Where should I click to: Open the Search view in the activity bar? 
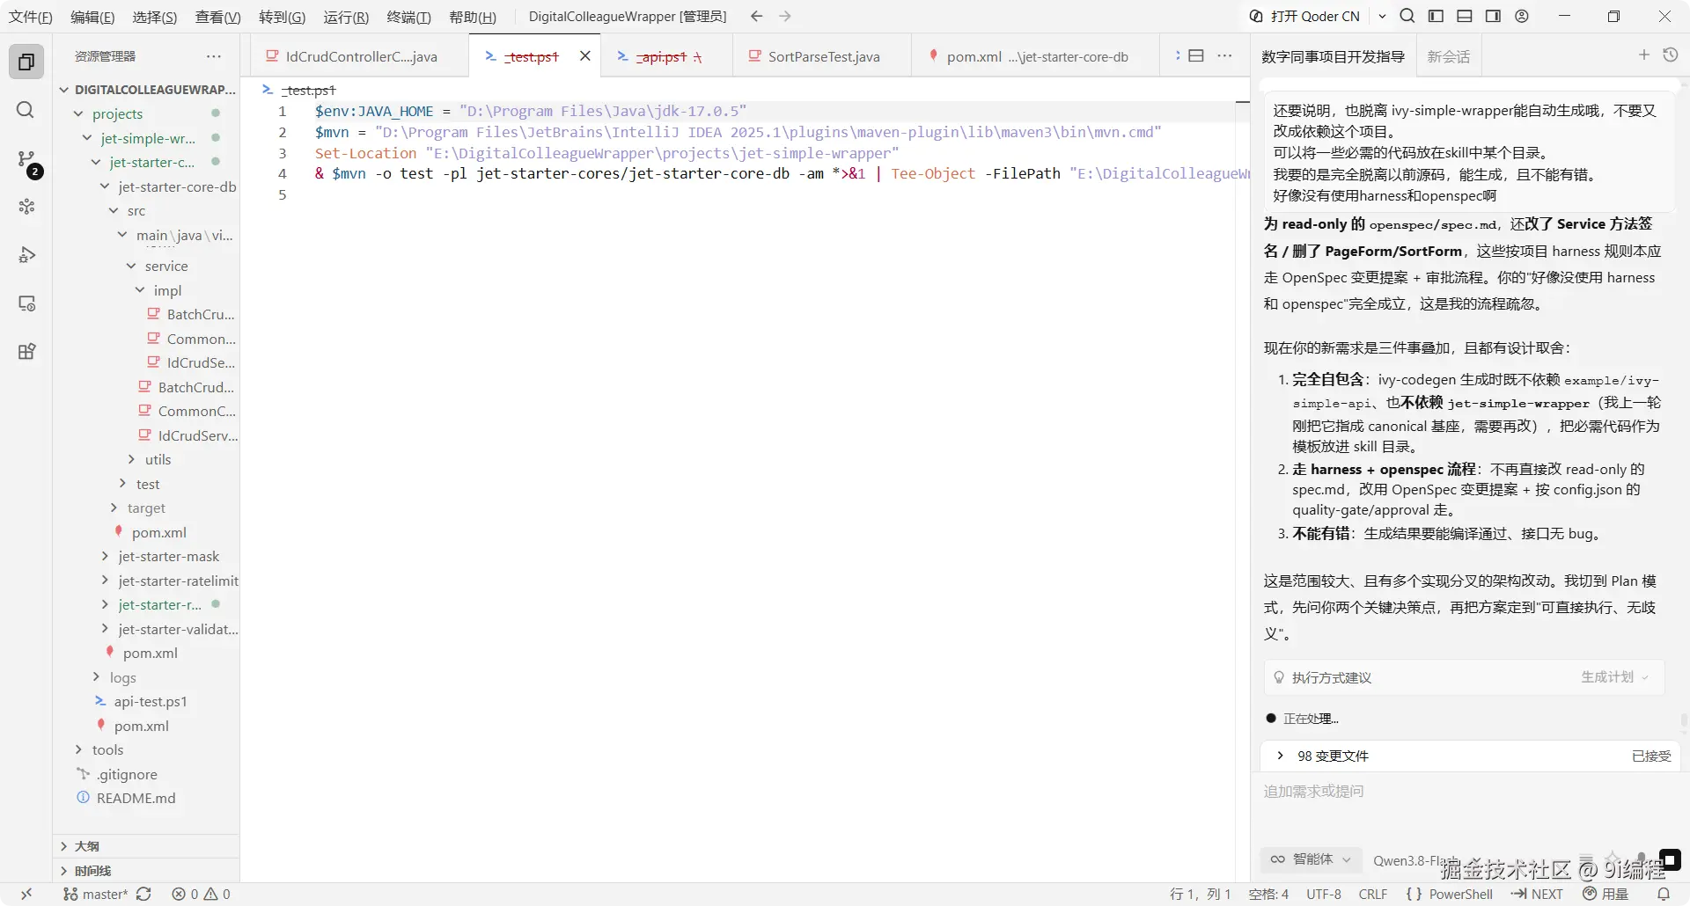click(26, 110)
